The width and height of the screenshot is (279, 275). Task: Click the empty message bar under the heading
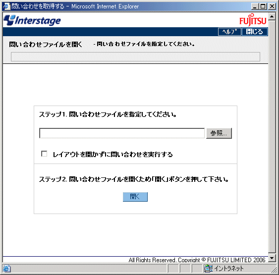click(135, 57)
